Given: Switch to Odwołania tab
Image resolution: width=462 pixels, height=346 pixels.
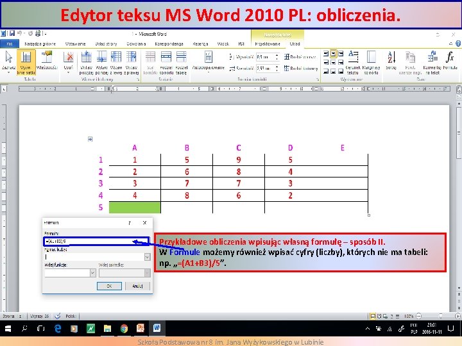Looking at the screenshot, I should point(136,44).
